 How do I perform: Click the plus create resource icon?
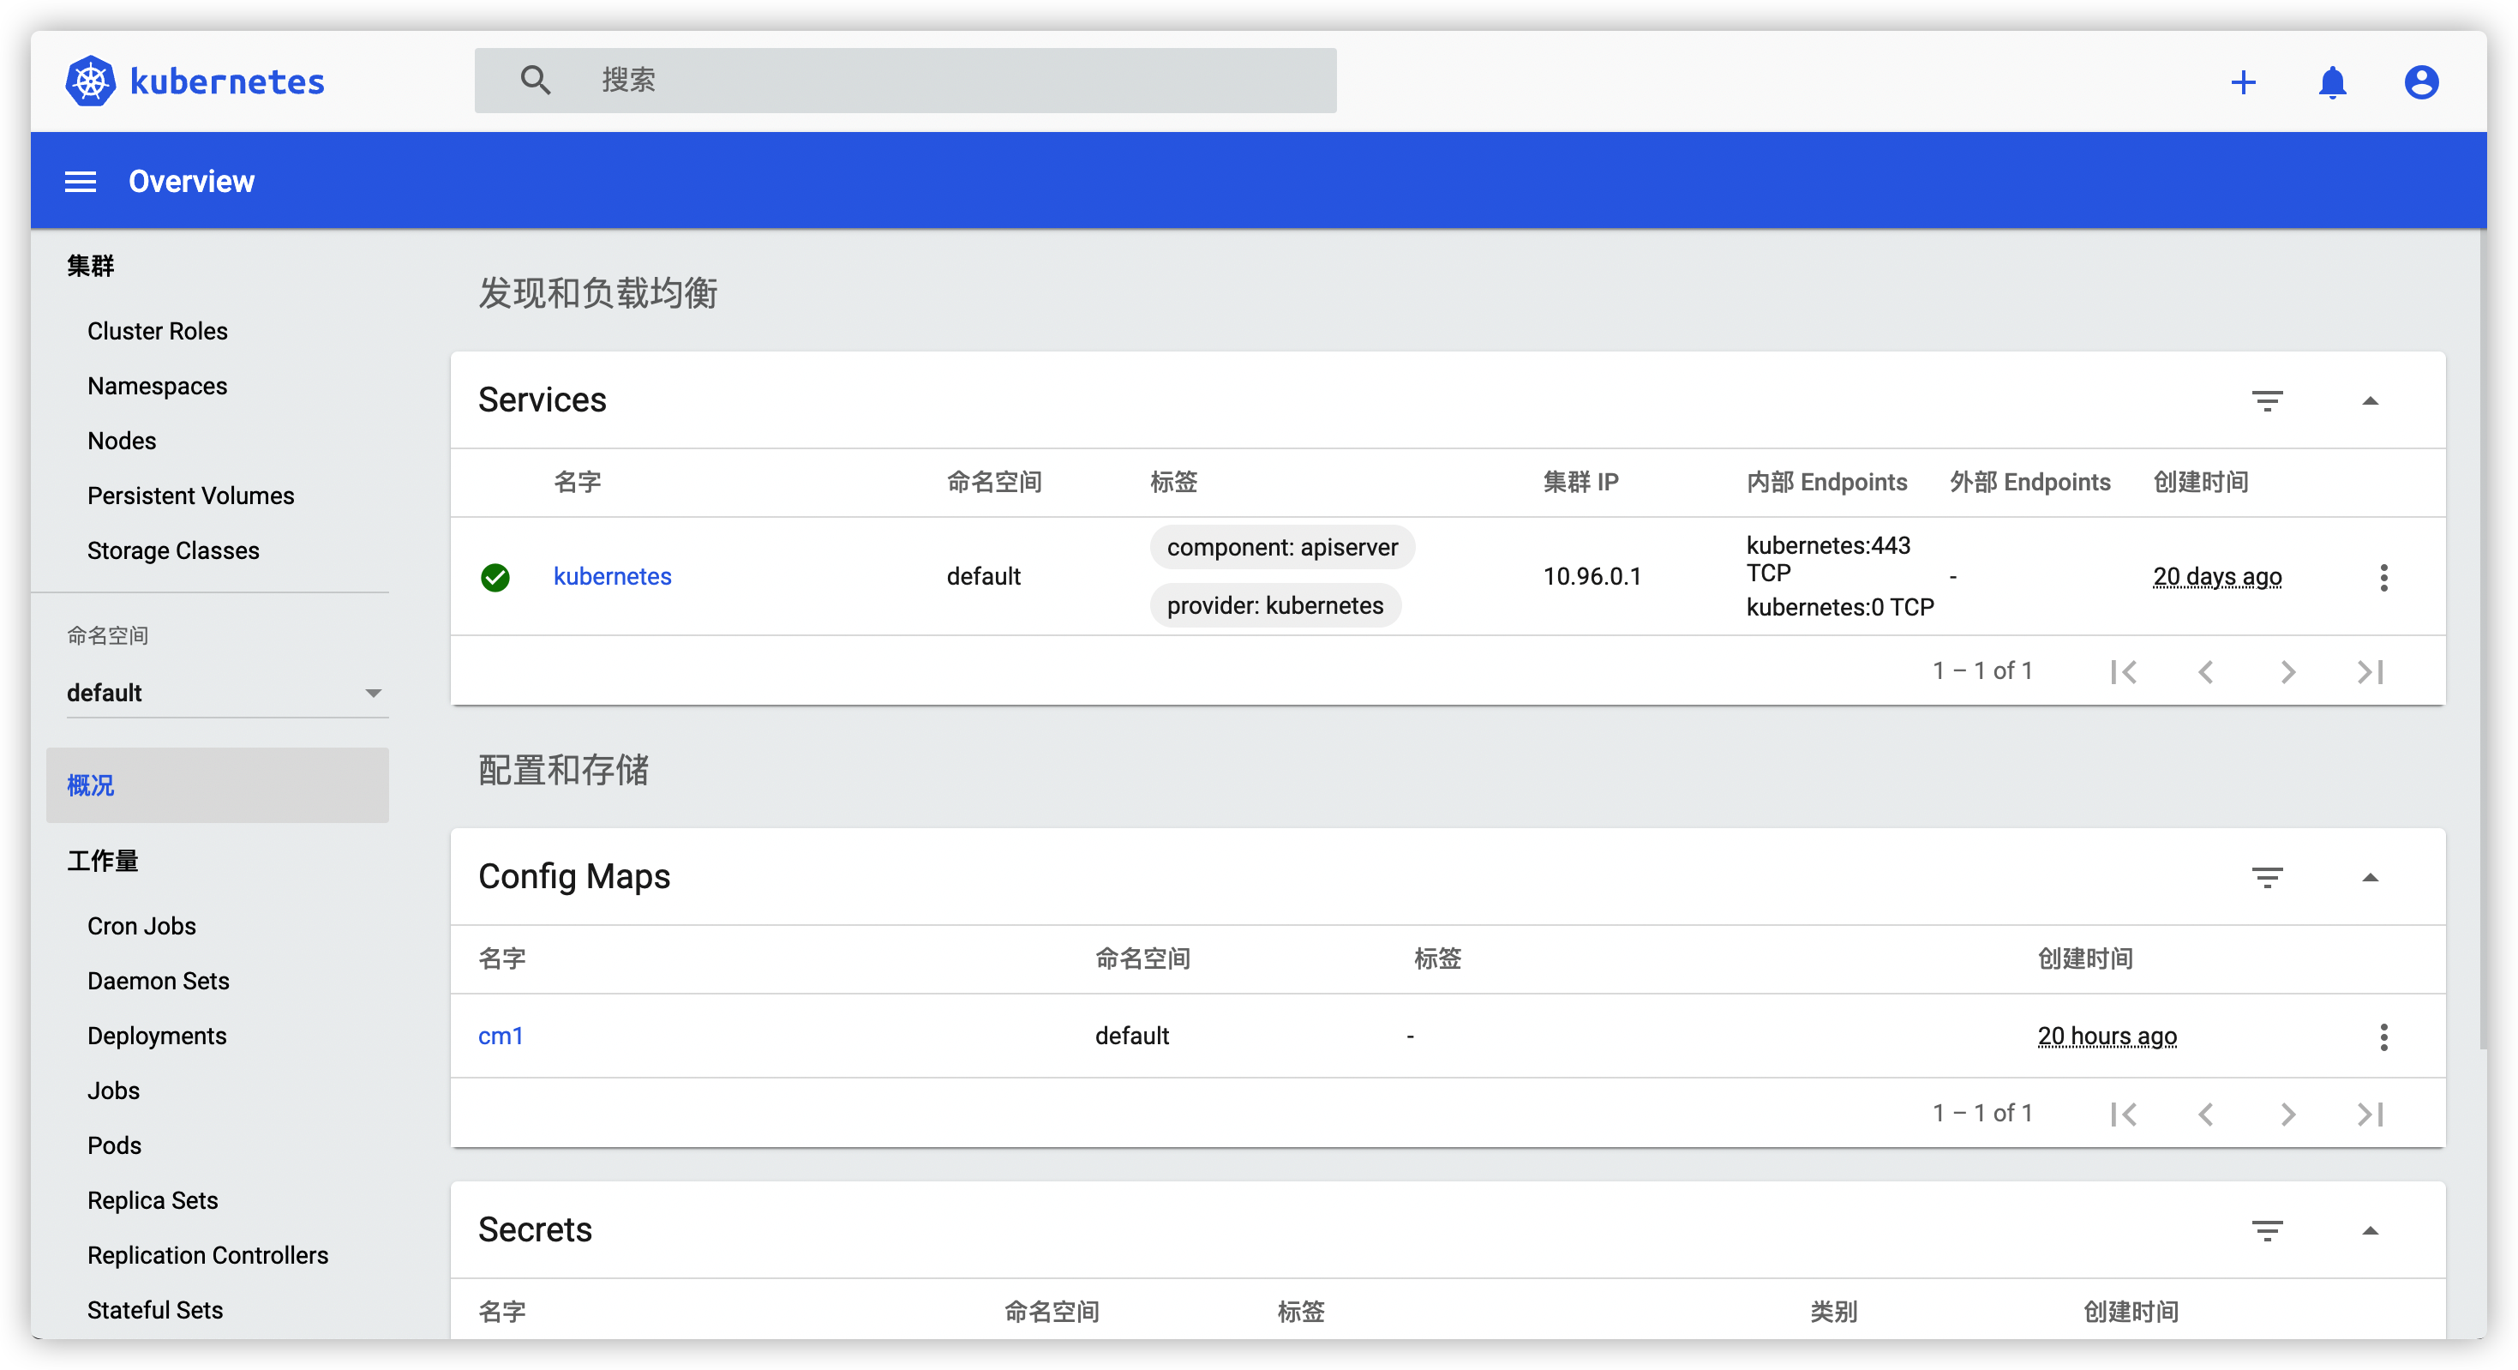2244,82
